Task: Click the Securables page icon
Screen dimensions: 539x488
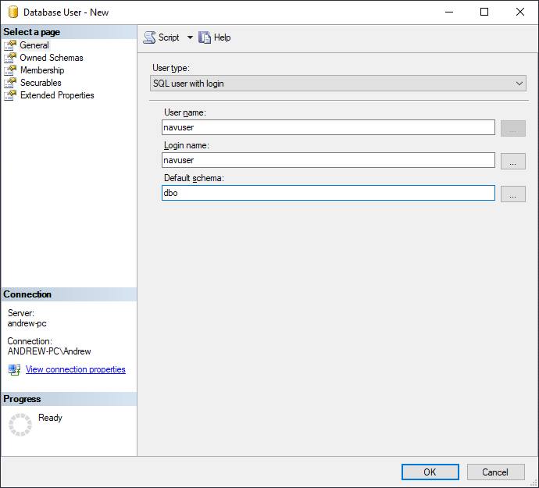Action: pyautogui.click(x=10, y=83)
